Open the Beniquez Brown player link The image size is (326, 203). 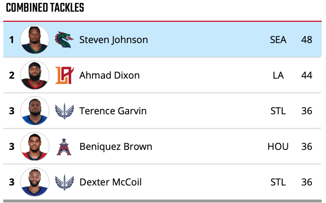pyautogui.click(x=116, y=147)
